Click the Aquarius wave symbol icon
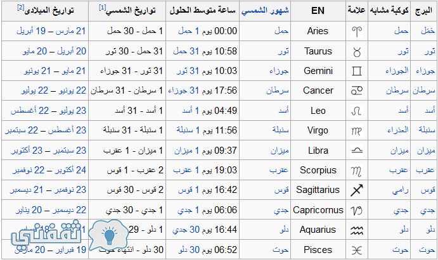 pyautogui.click(x=357, y=230)
